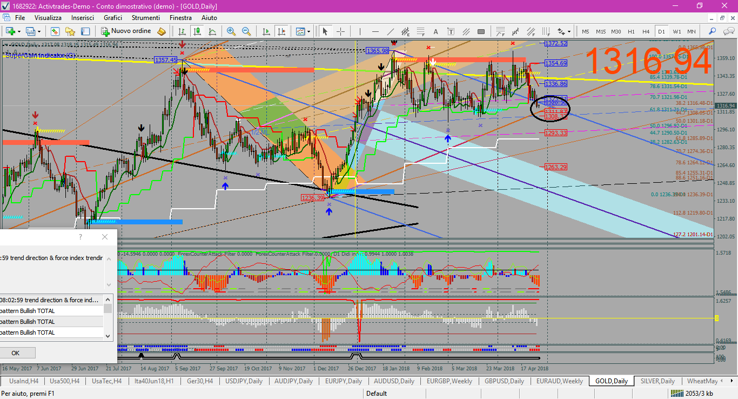
Task: Expand the New Chart dropdown arrow
Action: (18, 31)
